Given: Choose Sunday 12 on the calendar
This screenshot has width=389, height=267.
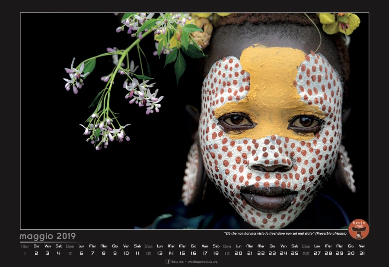Looking at the screenshot, I should pyautogui.click(x=149, y=253).
